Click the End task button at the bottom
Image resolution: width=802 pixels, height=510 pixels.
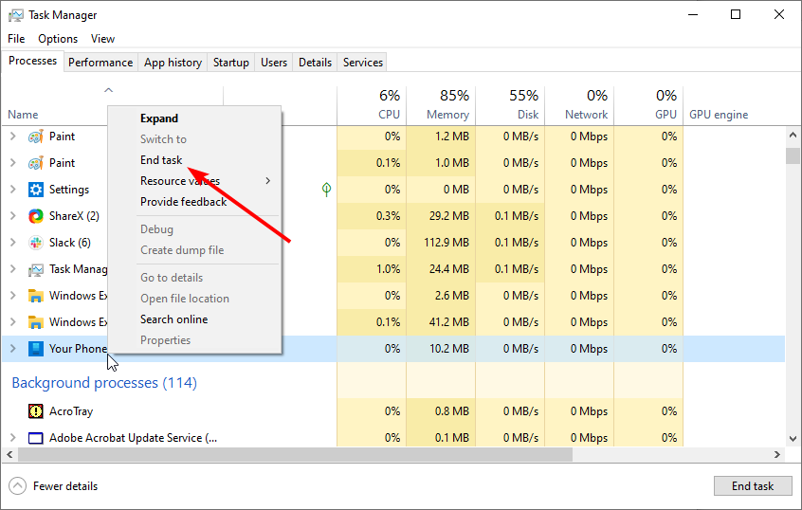[753, 486]
